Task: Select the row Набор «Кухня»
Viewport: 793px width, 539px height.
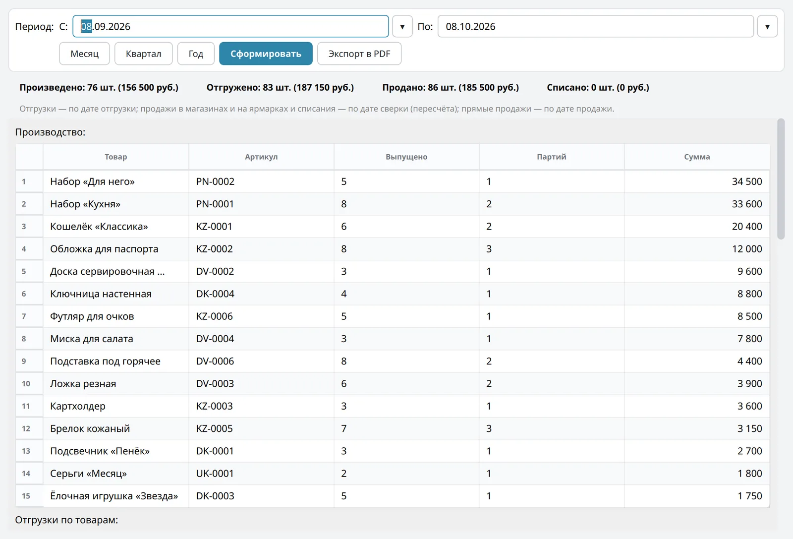Action: [393, 204]
